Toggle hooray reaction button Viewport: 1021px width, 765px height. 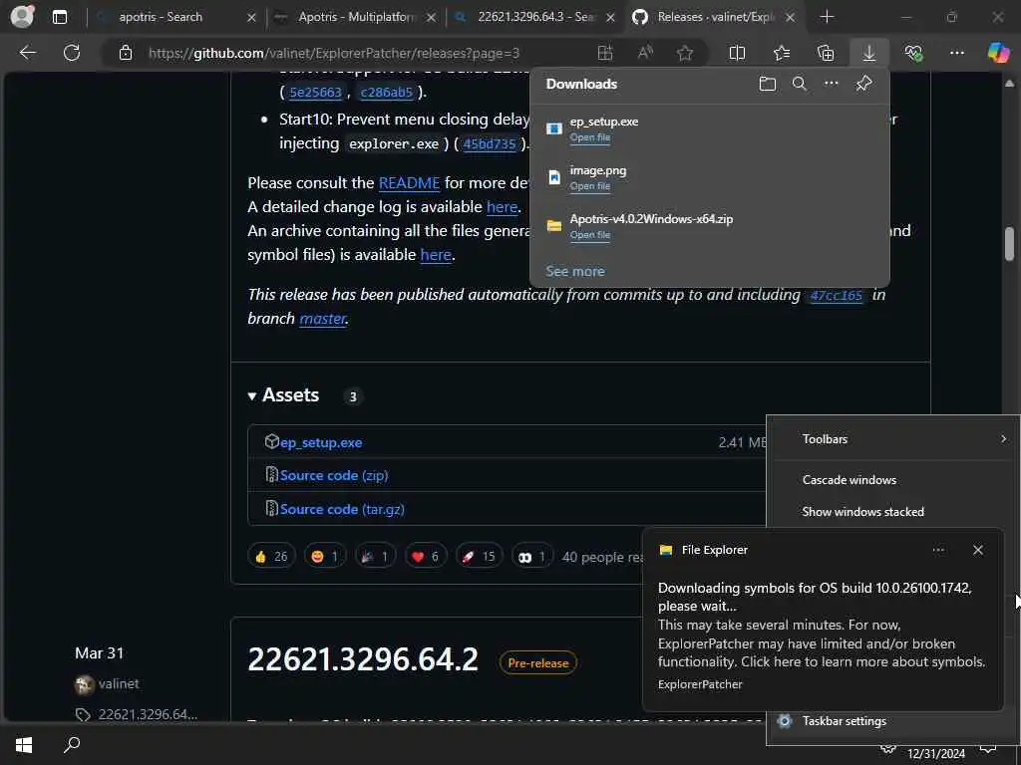tap(375, 556)
